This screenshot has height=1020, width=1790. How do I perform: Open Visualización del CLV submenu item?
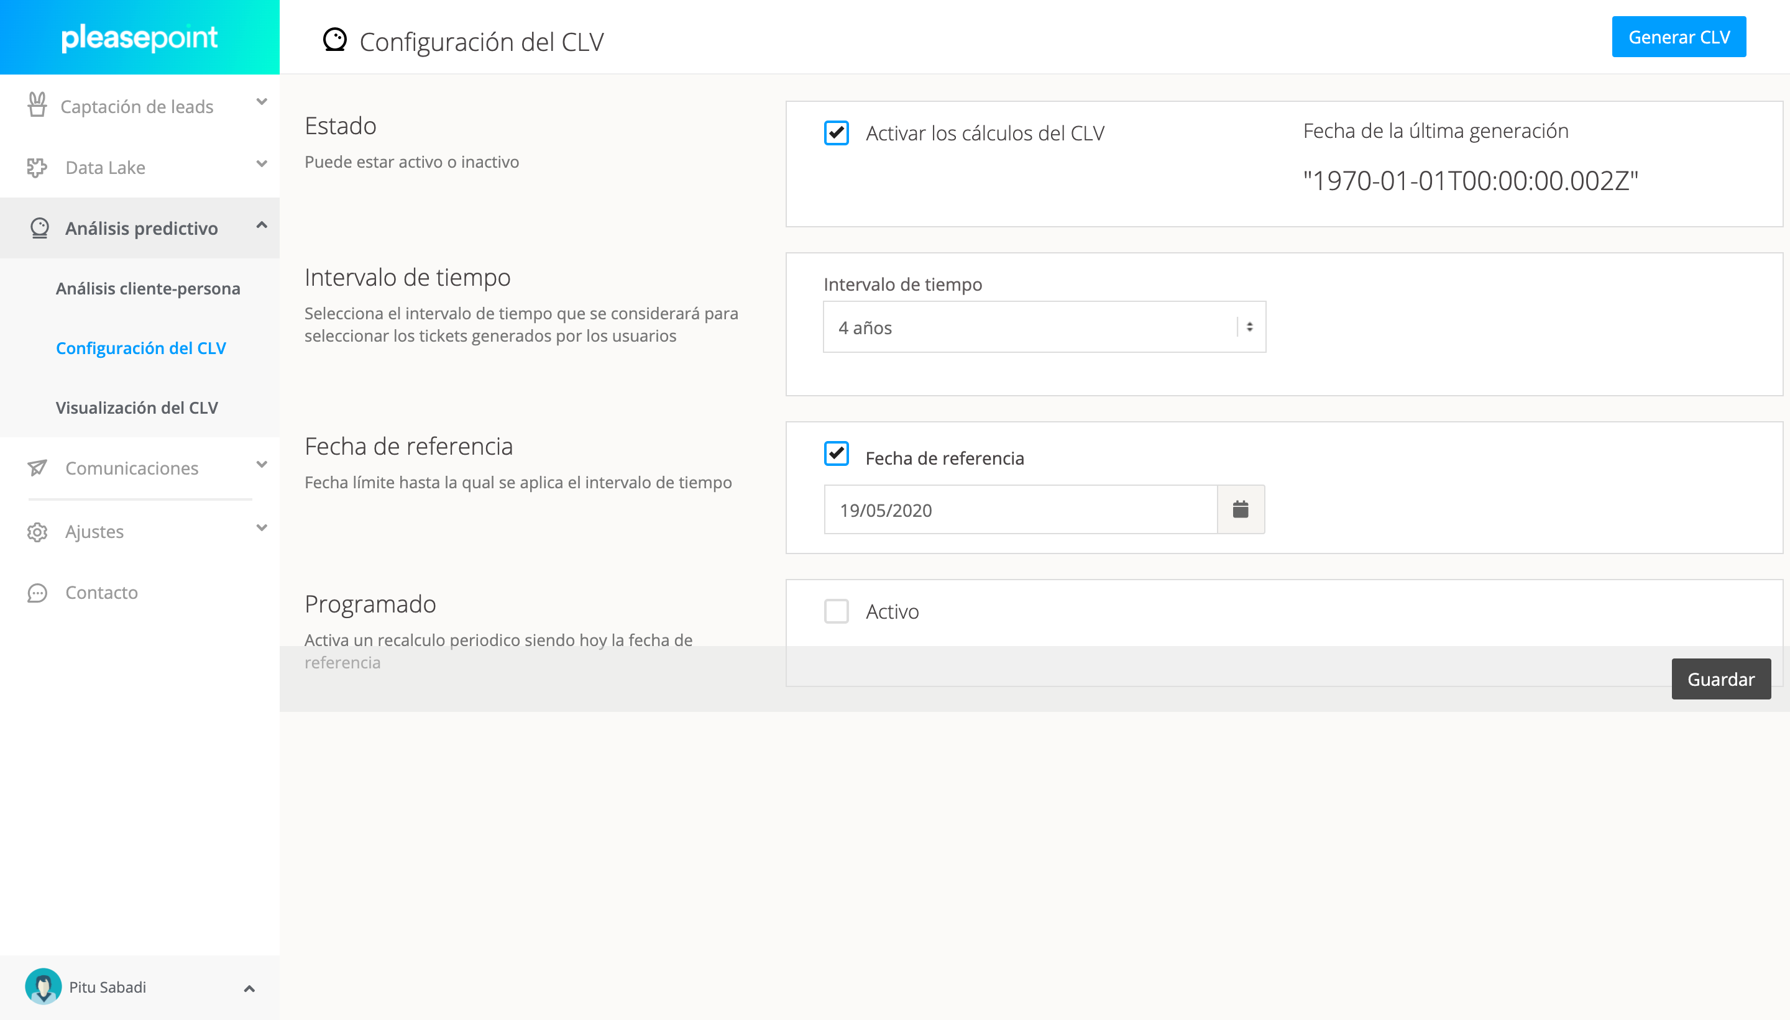click(137, 408)
